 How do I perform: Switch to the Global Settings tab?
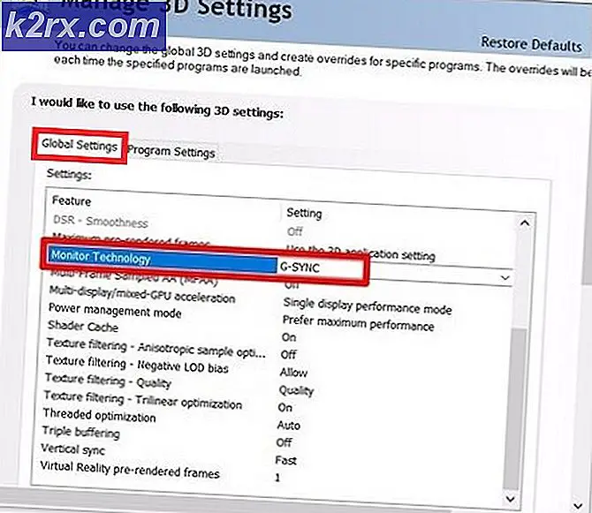coord(80,145)
